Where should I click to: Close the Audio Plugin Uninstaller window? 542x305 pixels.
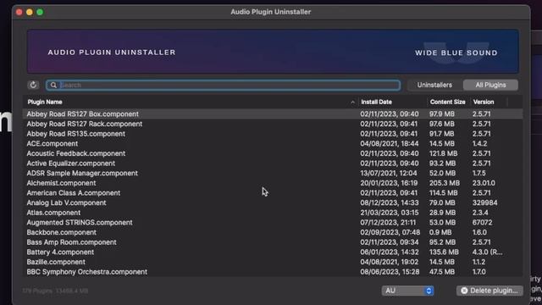pos(19,12)
